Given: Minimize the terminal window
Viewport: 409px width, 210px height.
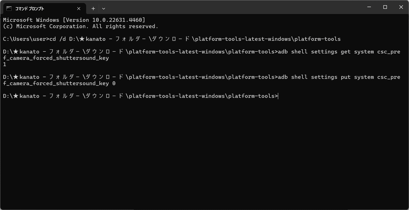Looking at the screenshot, I should click(368, 7).
